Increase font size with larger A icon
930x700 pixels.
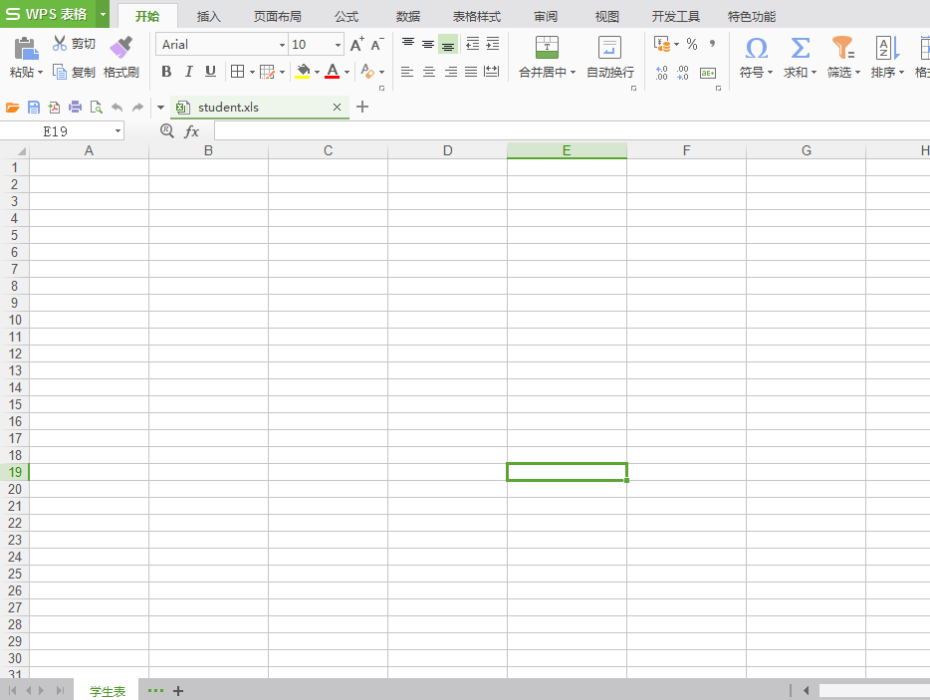[x=357, y=45]
